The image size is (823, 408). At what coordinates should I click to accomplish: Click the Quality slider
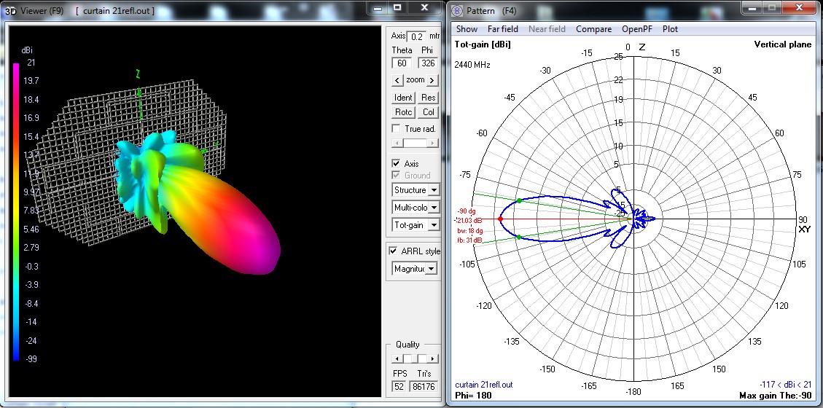413,358
